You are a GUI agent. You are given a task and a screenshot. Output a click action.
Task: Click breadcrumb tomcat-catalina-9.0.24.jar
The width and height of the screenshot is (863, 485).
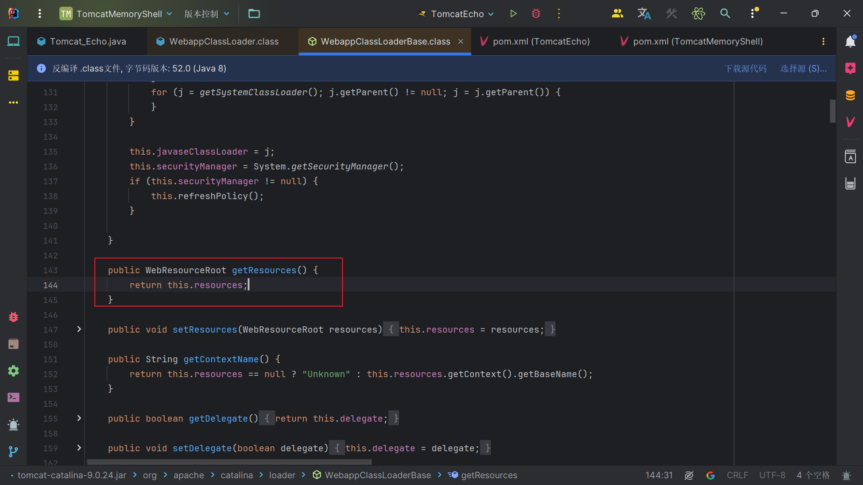coord(72,475)
